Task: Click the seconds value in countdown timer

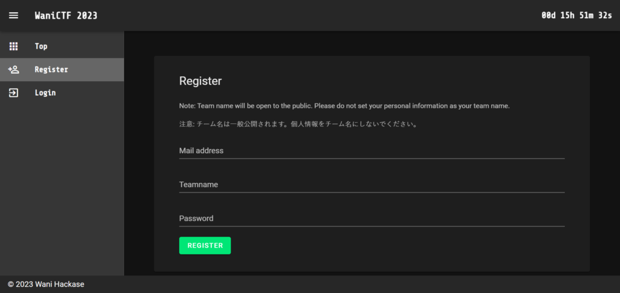Action: pos(605,15)
